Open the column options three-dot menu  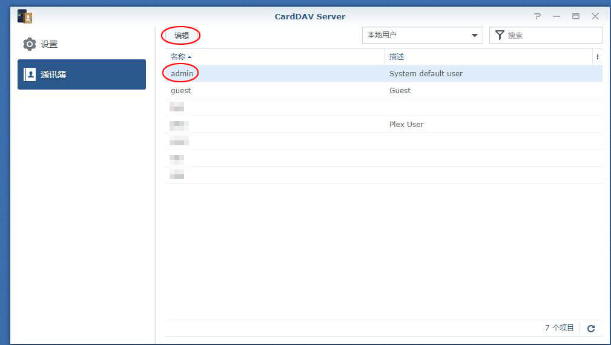pos(597,57)
